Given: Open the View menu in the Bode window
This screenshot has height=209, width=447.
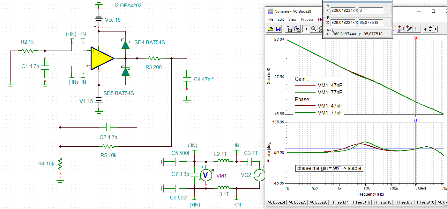Looking at the screenshot, I should click(292, 19).
